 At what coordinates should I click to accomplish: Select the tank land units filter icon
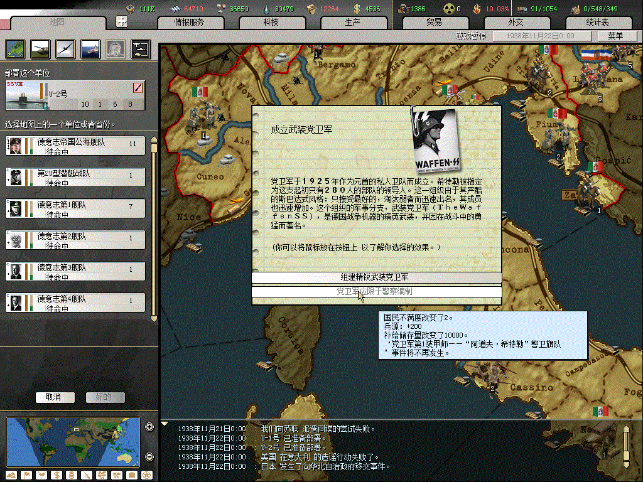tap(40, 48)
